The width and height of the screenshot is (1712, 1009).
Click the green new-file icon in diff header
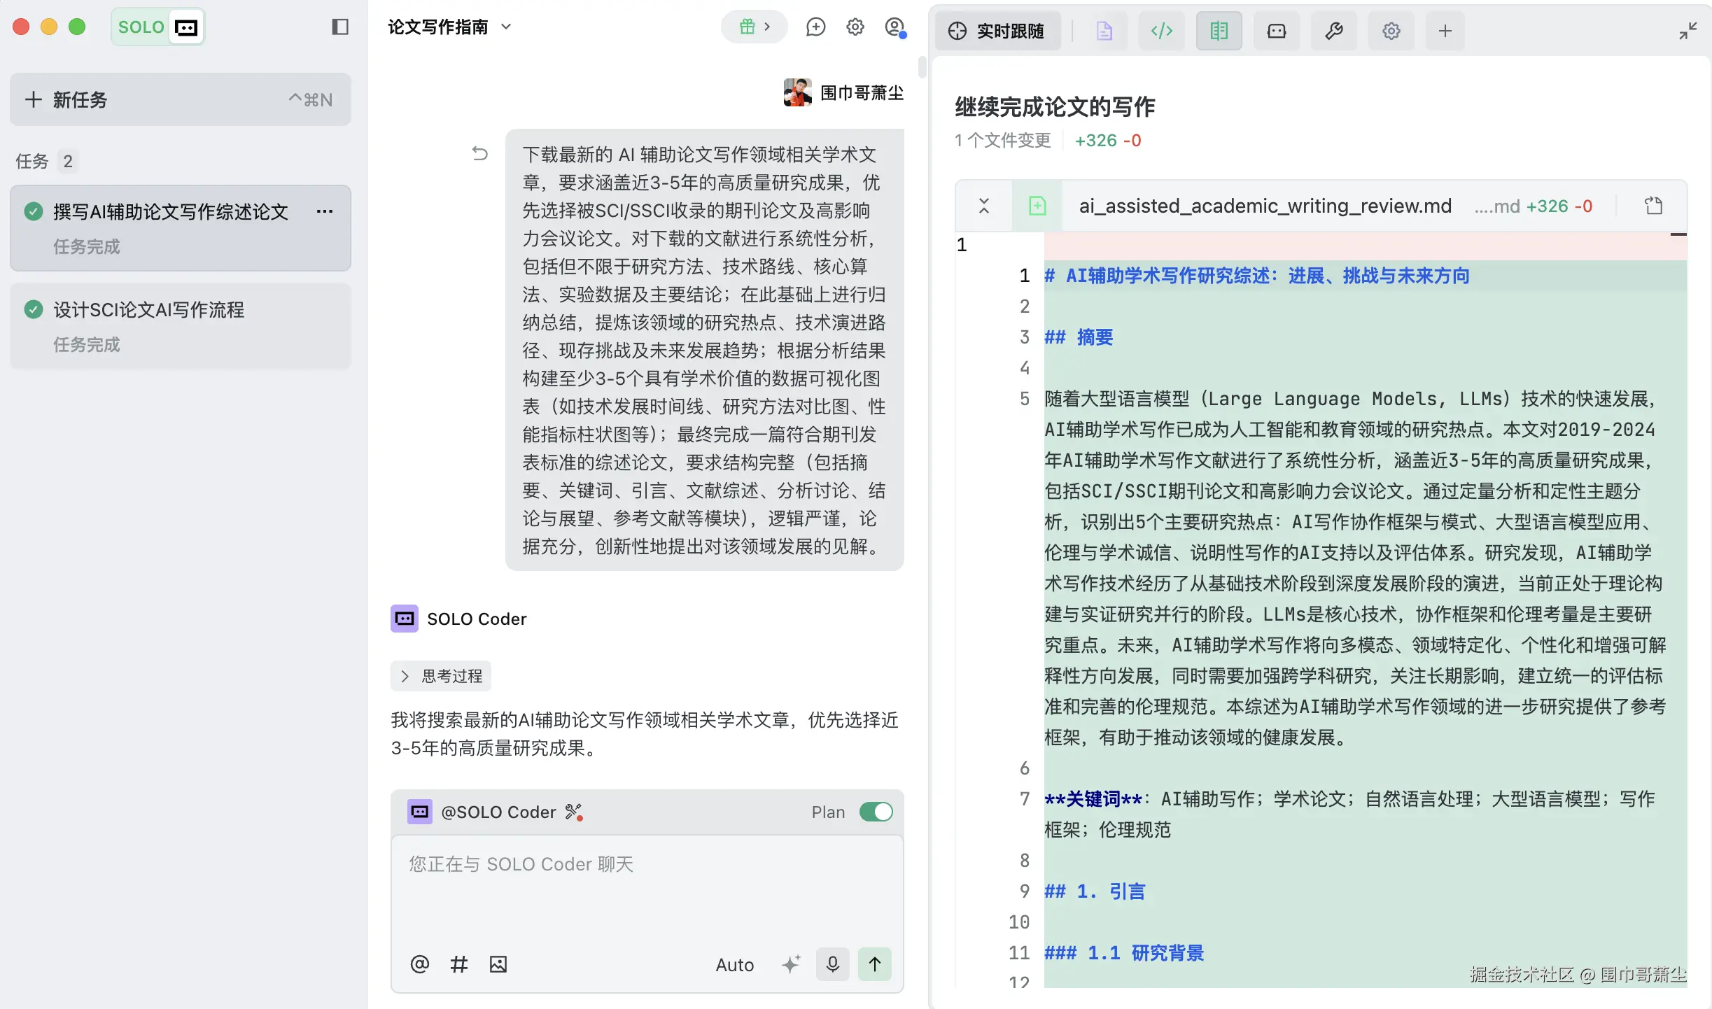[1037, 206]
